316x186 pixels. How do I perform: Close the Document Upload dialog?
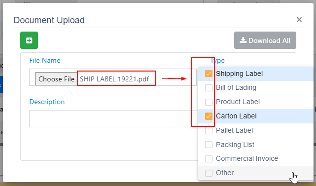(299, 20)
